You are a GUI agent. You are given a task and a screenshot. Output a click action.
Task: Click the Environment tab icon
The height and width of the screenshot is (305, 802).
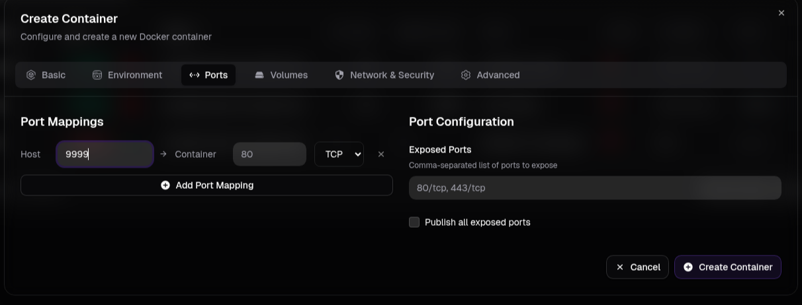(97, 75)
